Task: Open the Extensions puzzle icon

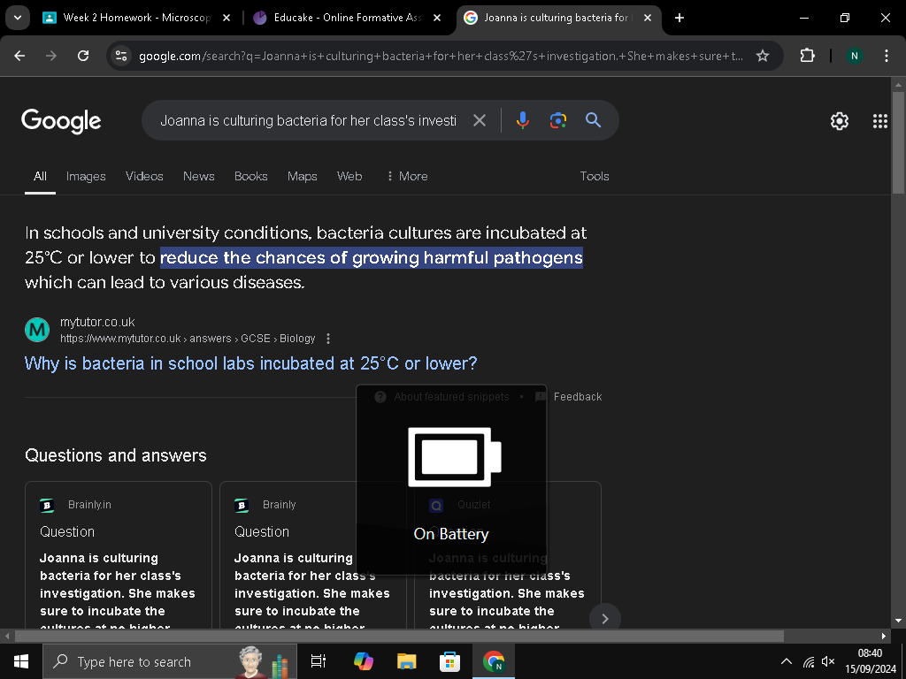Action: click(x=807, y=56)
